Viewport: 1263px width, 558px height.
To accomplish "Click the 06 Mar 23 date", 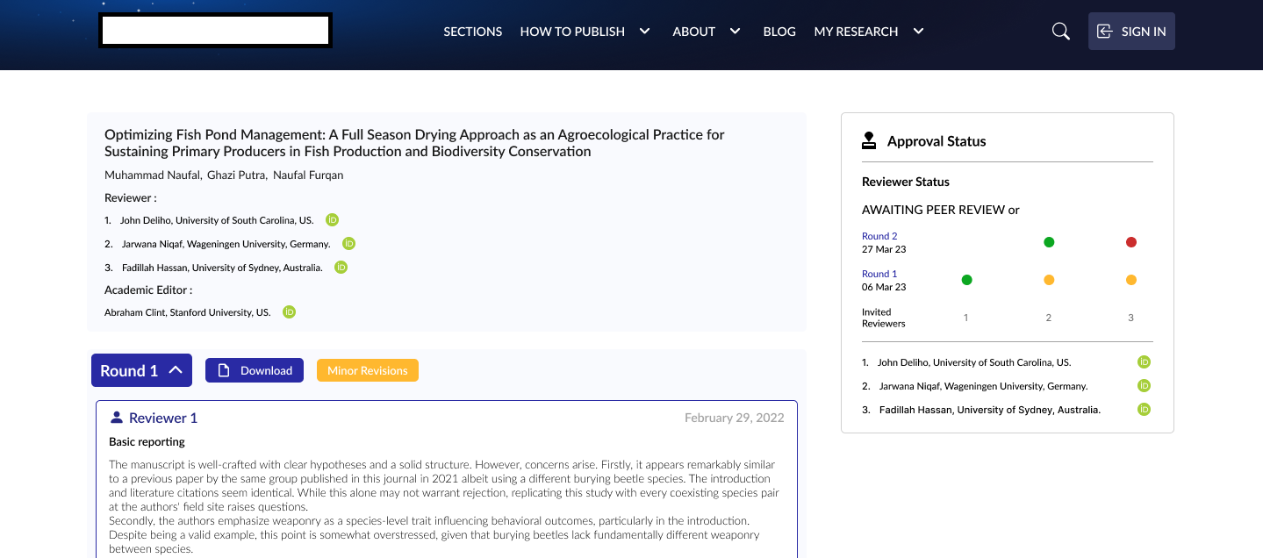I will click(884, 287).
